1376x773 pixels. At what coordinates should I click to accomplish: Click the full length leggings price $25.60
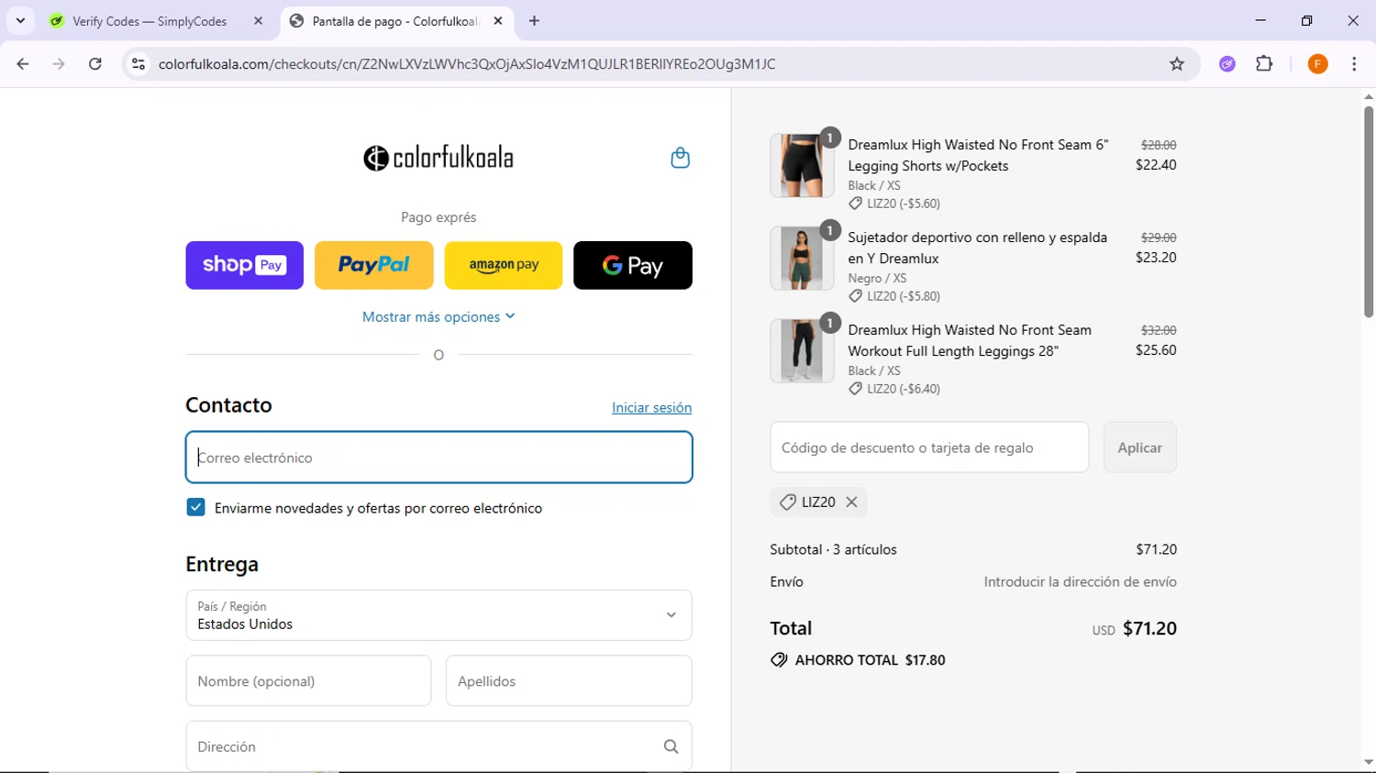pyautogui.click(x=1156, y=350)
